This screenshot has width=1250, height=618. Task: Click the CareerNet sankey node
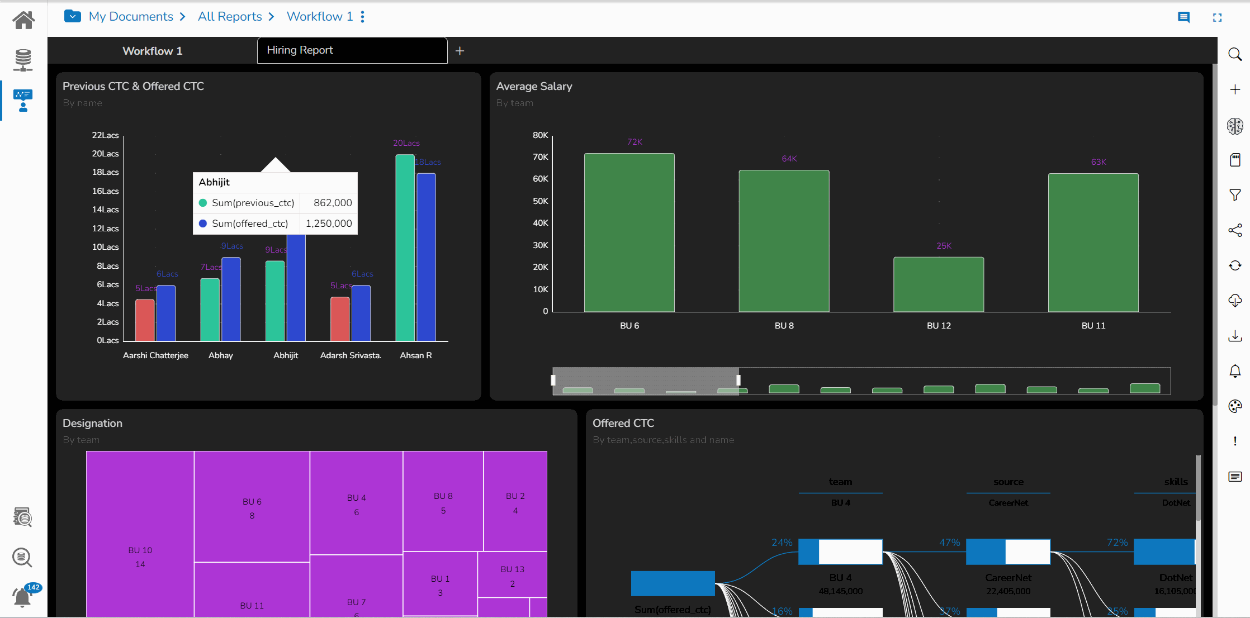pyautogui.click(x=1008, y=552)
